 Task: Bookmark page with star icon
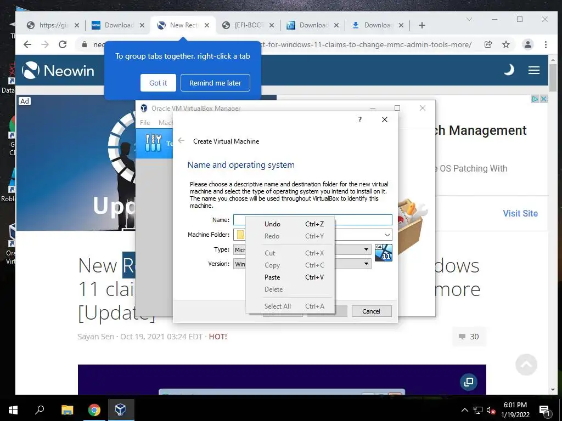[x=505, y=44]
